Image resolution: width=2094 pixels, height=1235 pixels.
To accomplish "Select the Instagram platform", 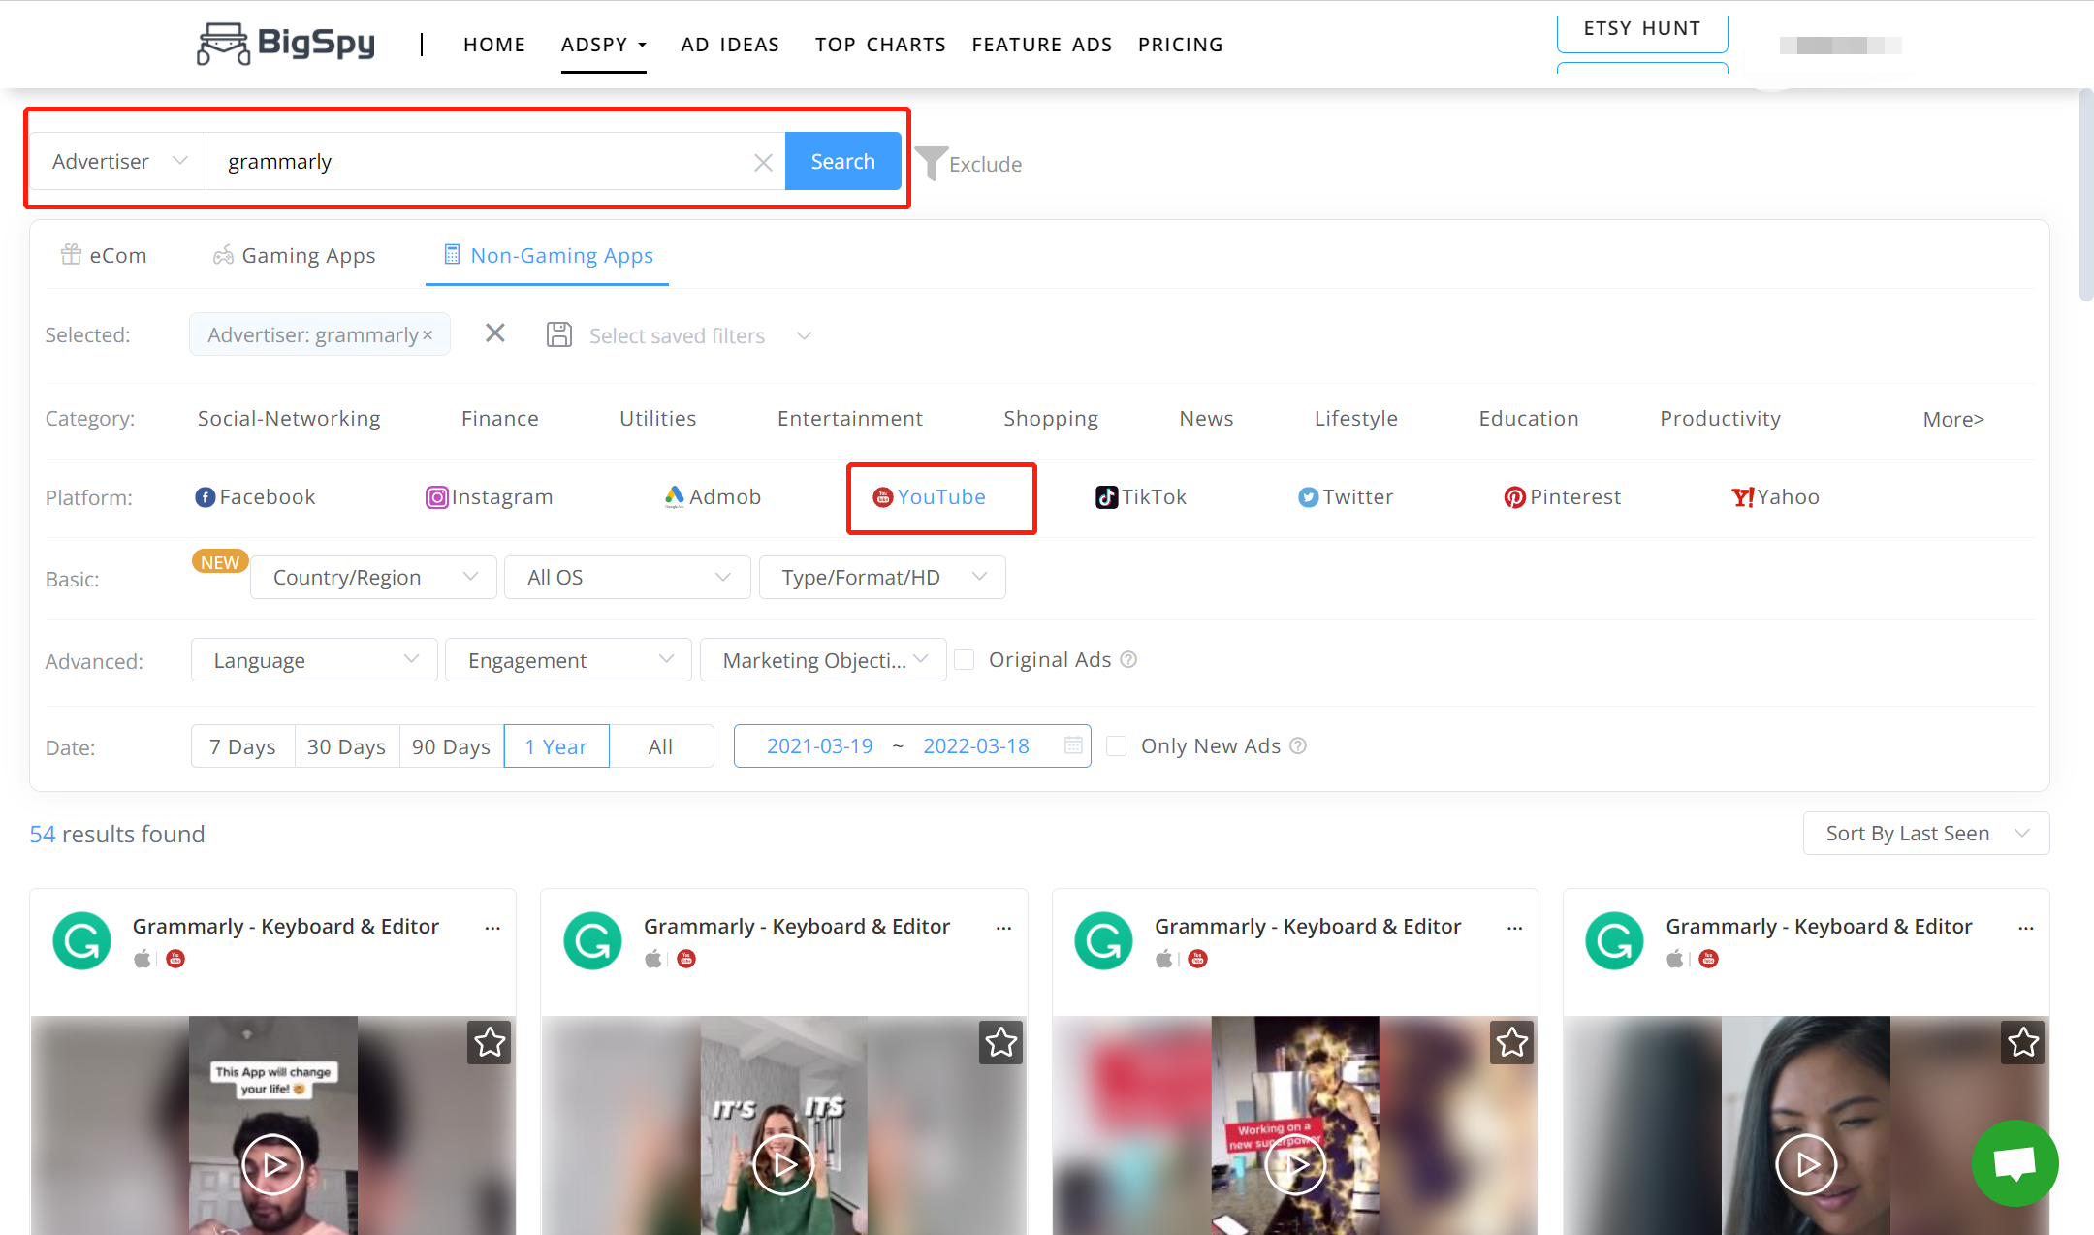I will coord(490,497).
